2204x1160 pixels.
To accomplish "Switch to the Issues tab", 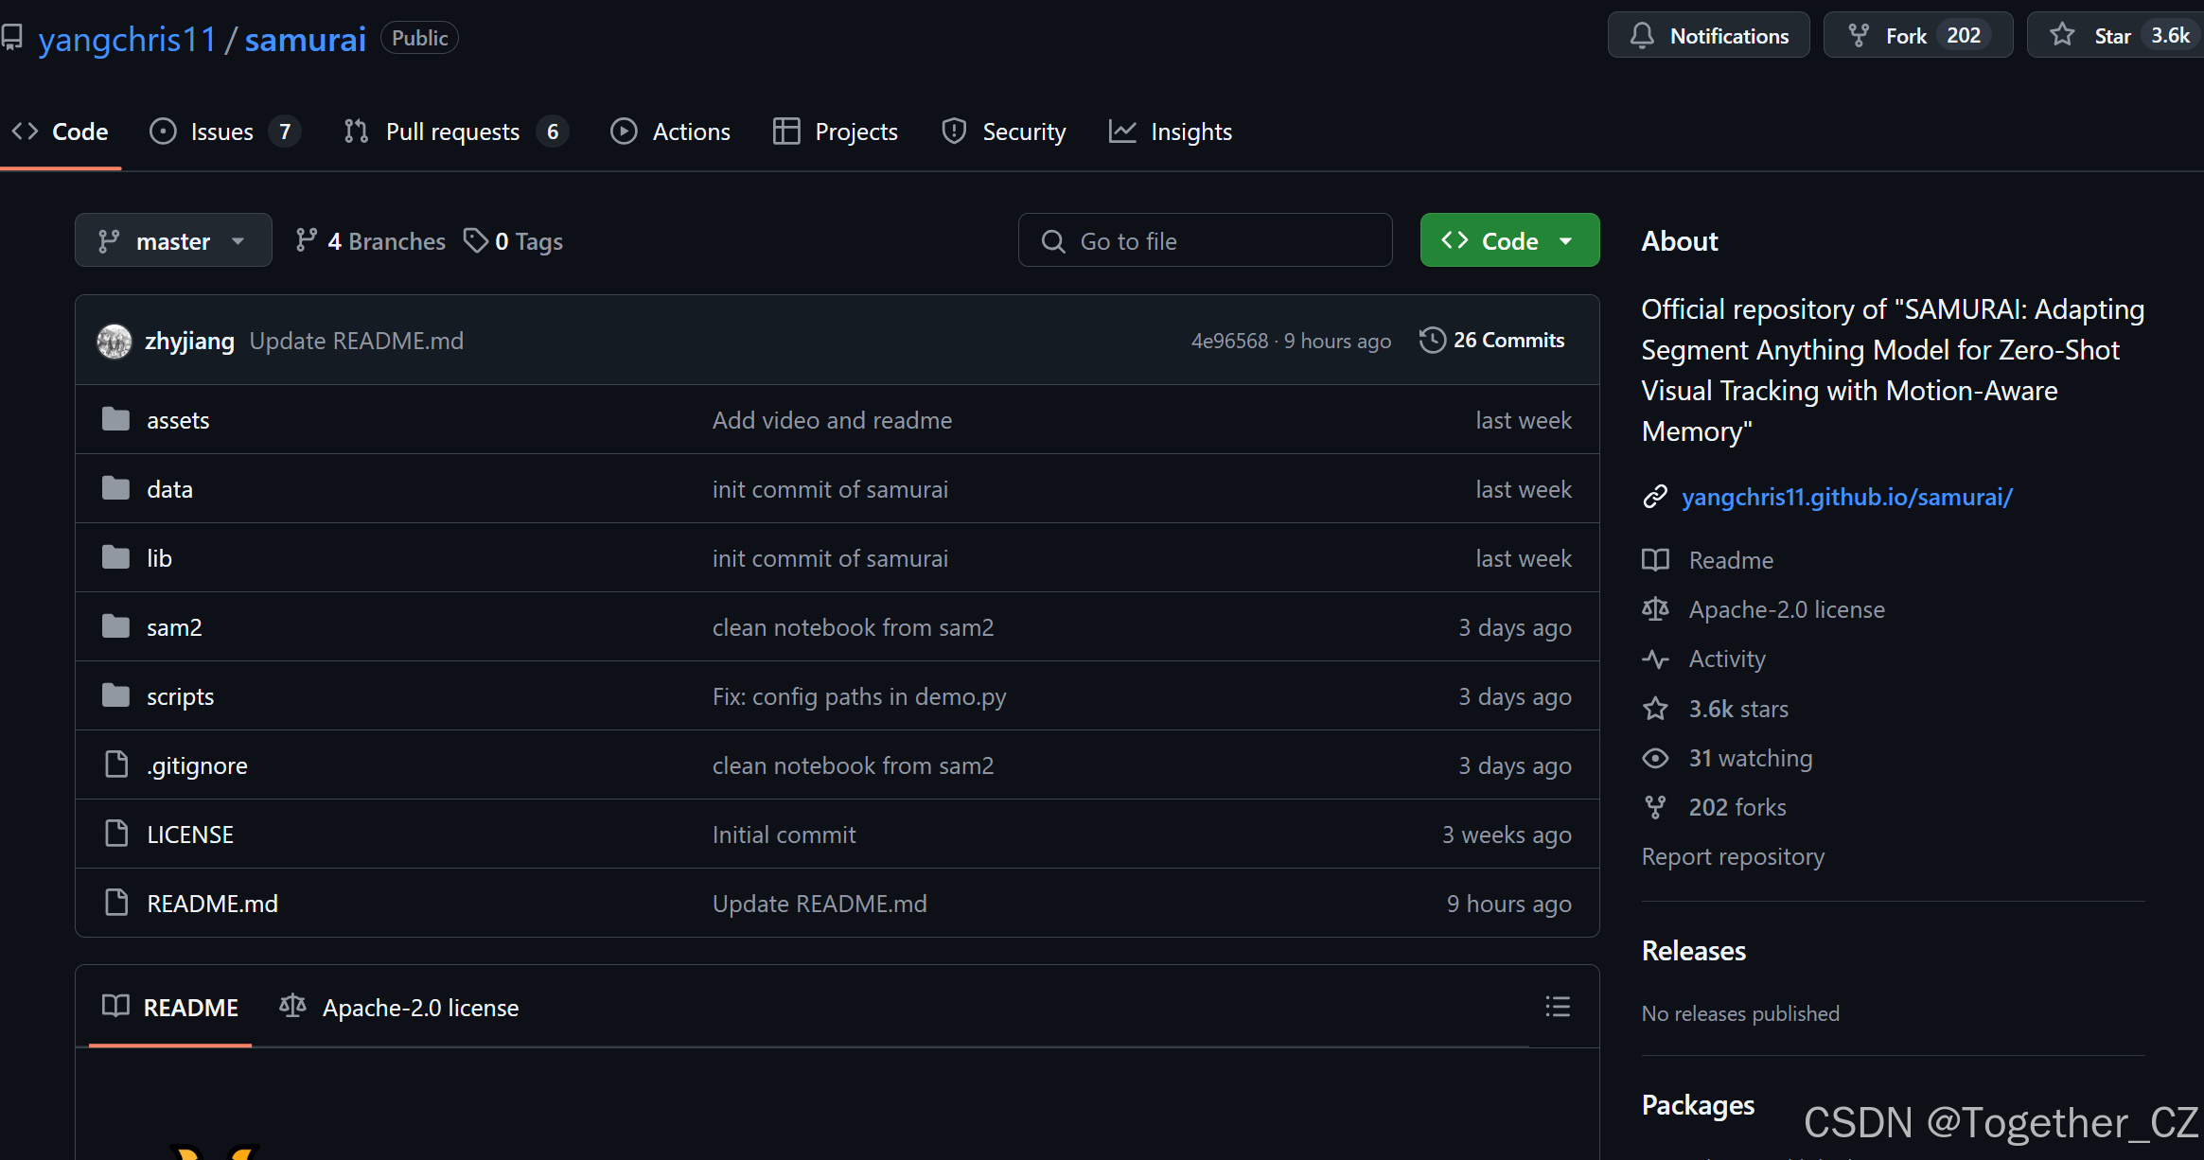I will tap(221, 132).
